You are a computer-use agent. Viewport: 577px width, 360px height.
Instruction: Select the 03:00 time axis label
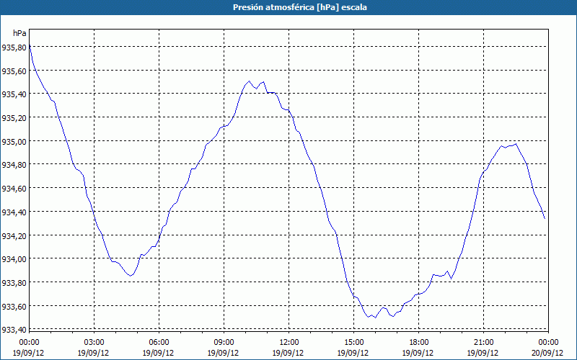point(94,343)
